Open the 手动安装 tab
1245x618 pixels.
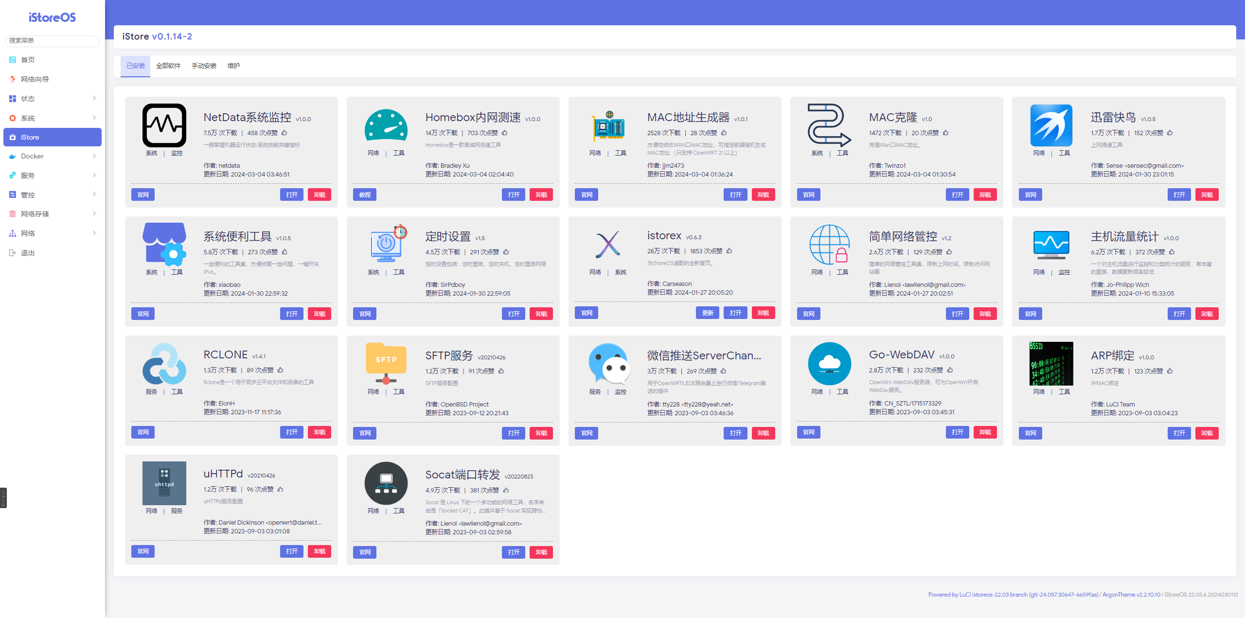(204, 66)
